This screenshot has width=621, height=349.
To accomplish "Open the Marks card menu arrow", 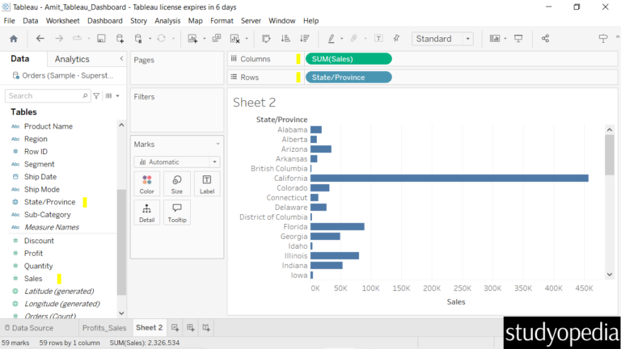I will pyautogui.click(x=218, y=144).
